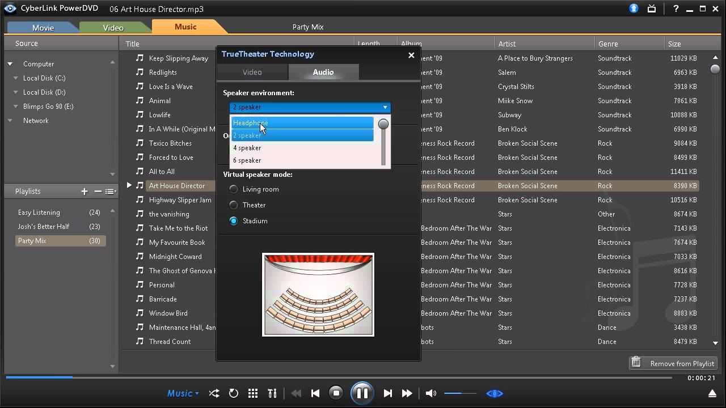This screenshot has height=408, width=726.
Task: Stop playback
Action: (336, 393)
